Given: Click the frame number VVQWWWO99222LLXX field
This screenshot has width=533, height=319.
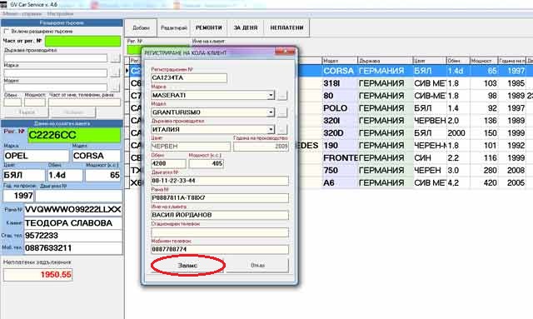Looking at the screenshot, I should tap(72, 210).
